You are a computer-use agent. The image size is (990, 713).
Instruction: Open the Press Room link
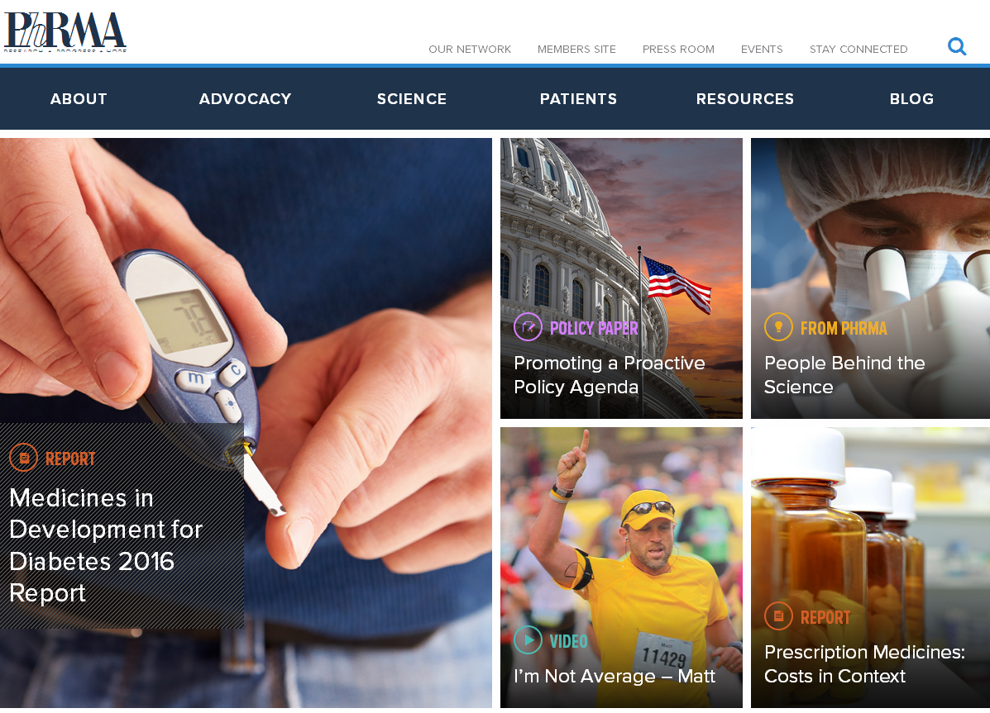[x=678, y=50]
